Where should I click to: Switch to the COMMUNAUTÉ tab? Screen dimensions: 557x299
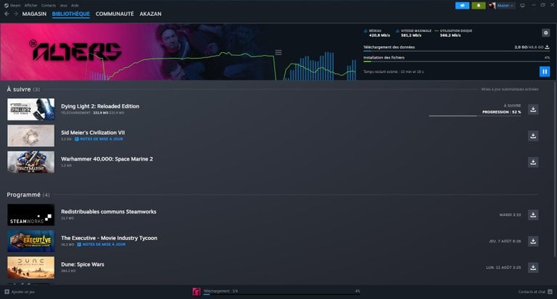pyautogui.click(x=115, y=14)
